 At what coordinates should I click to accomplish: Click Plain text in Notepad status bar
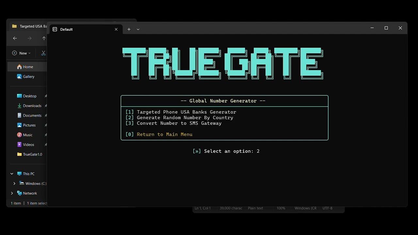tap(255, 208)
